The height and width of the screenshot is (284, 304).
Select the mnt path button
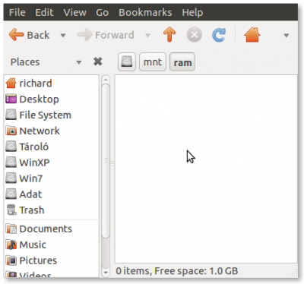pos(153,62)
